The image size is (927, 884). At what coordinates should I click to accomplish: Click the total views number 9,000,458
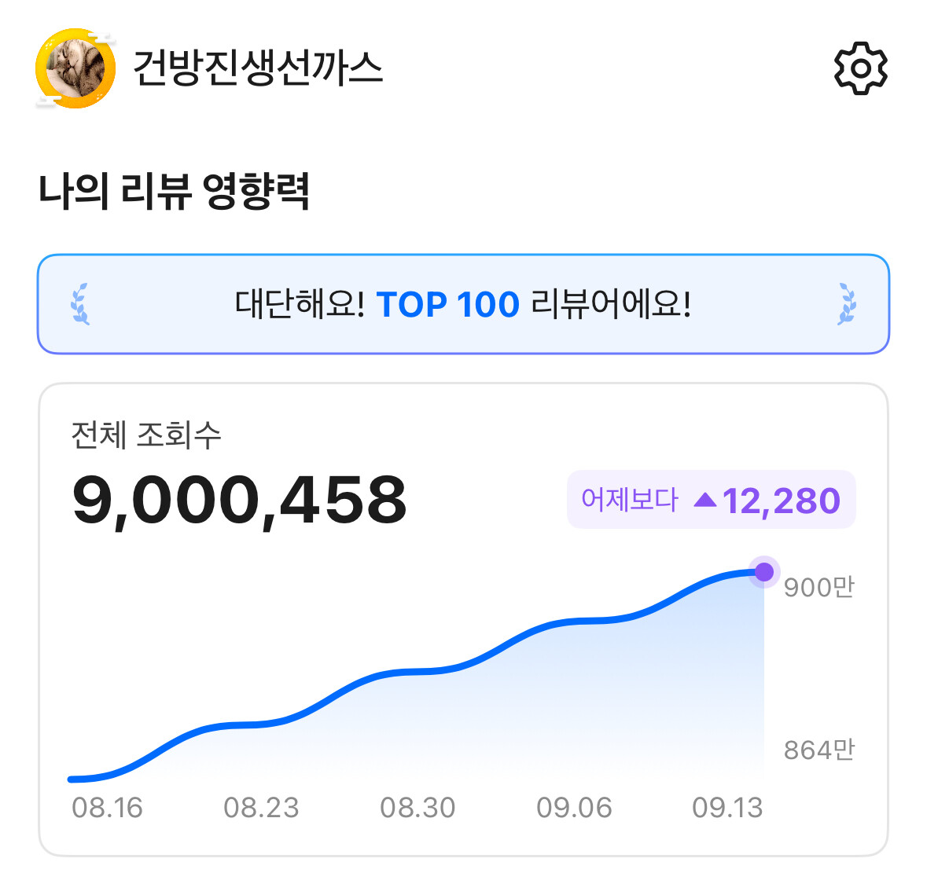239,500
